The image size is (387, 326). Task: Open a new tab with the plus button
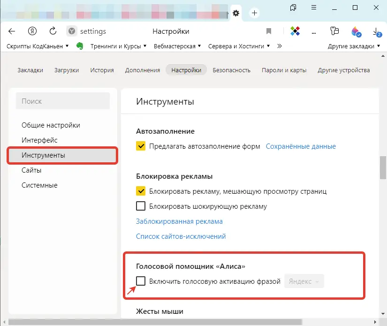[254, 13]
